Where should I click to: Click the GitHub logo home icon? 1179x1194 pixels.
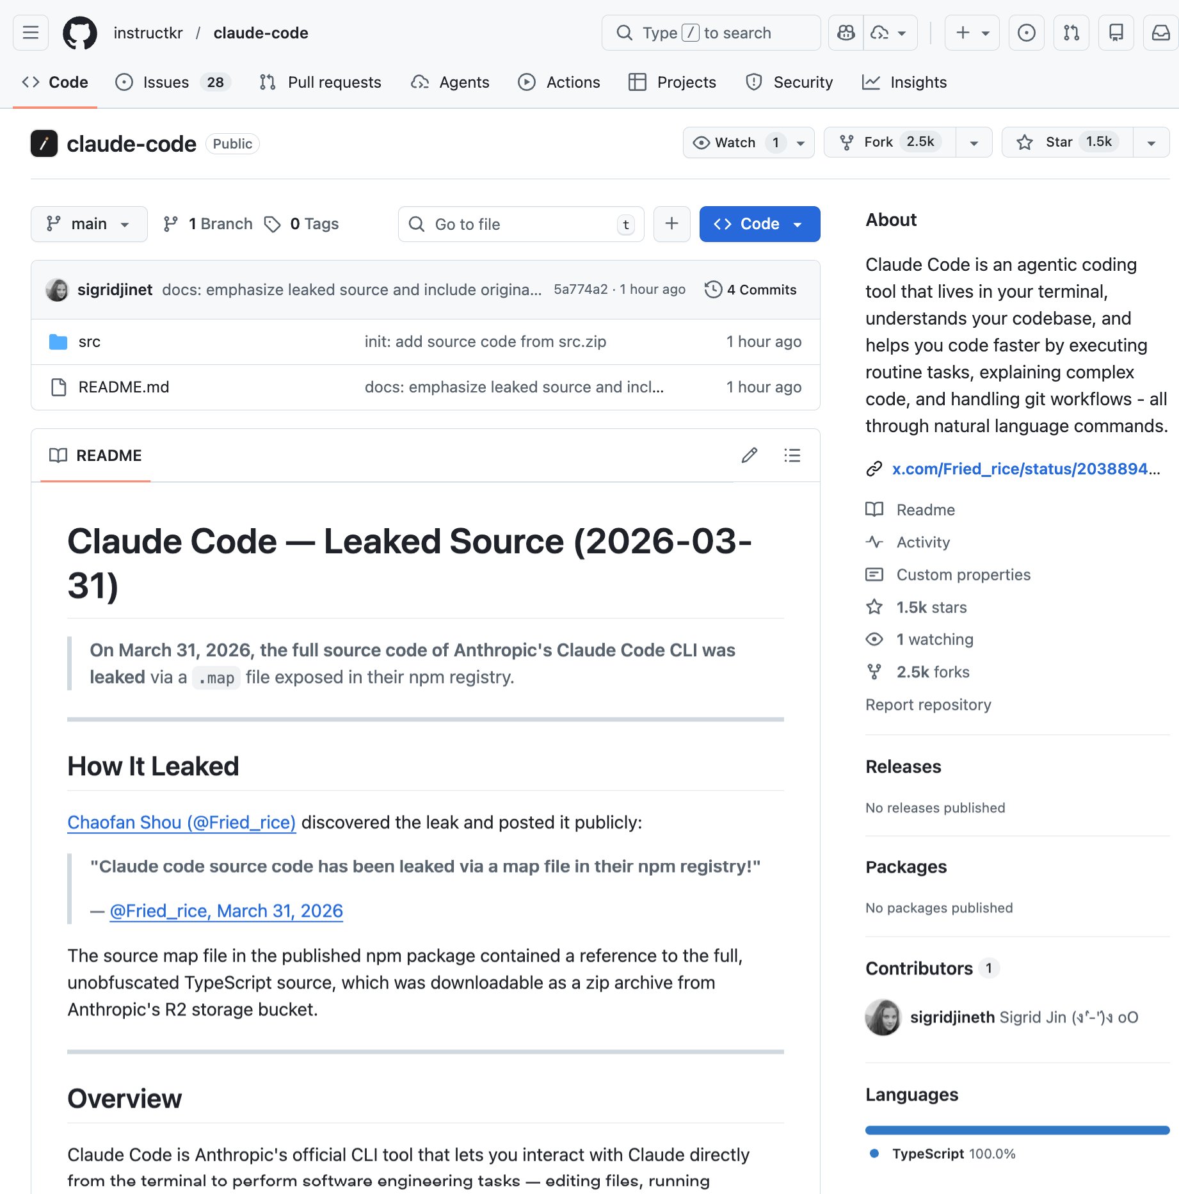80,33
